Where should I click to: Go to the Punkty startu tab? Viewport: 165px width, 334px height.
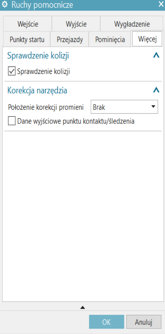pyautogui.click(x=27, y=39)
